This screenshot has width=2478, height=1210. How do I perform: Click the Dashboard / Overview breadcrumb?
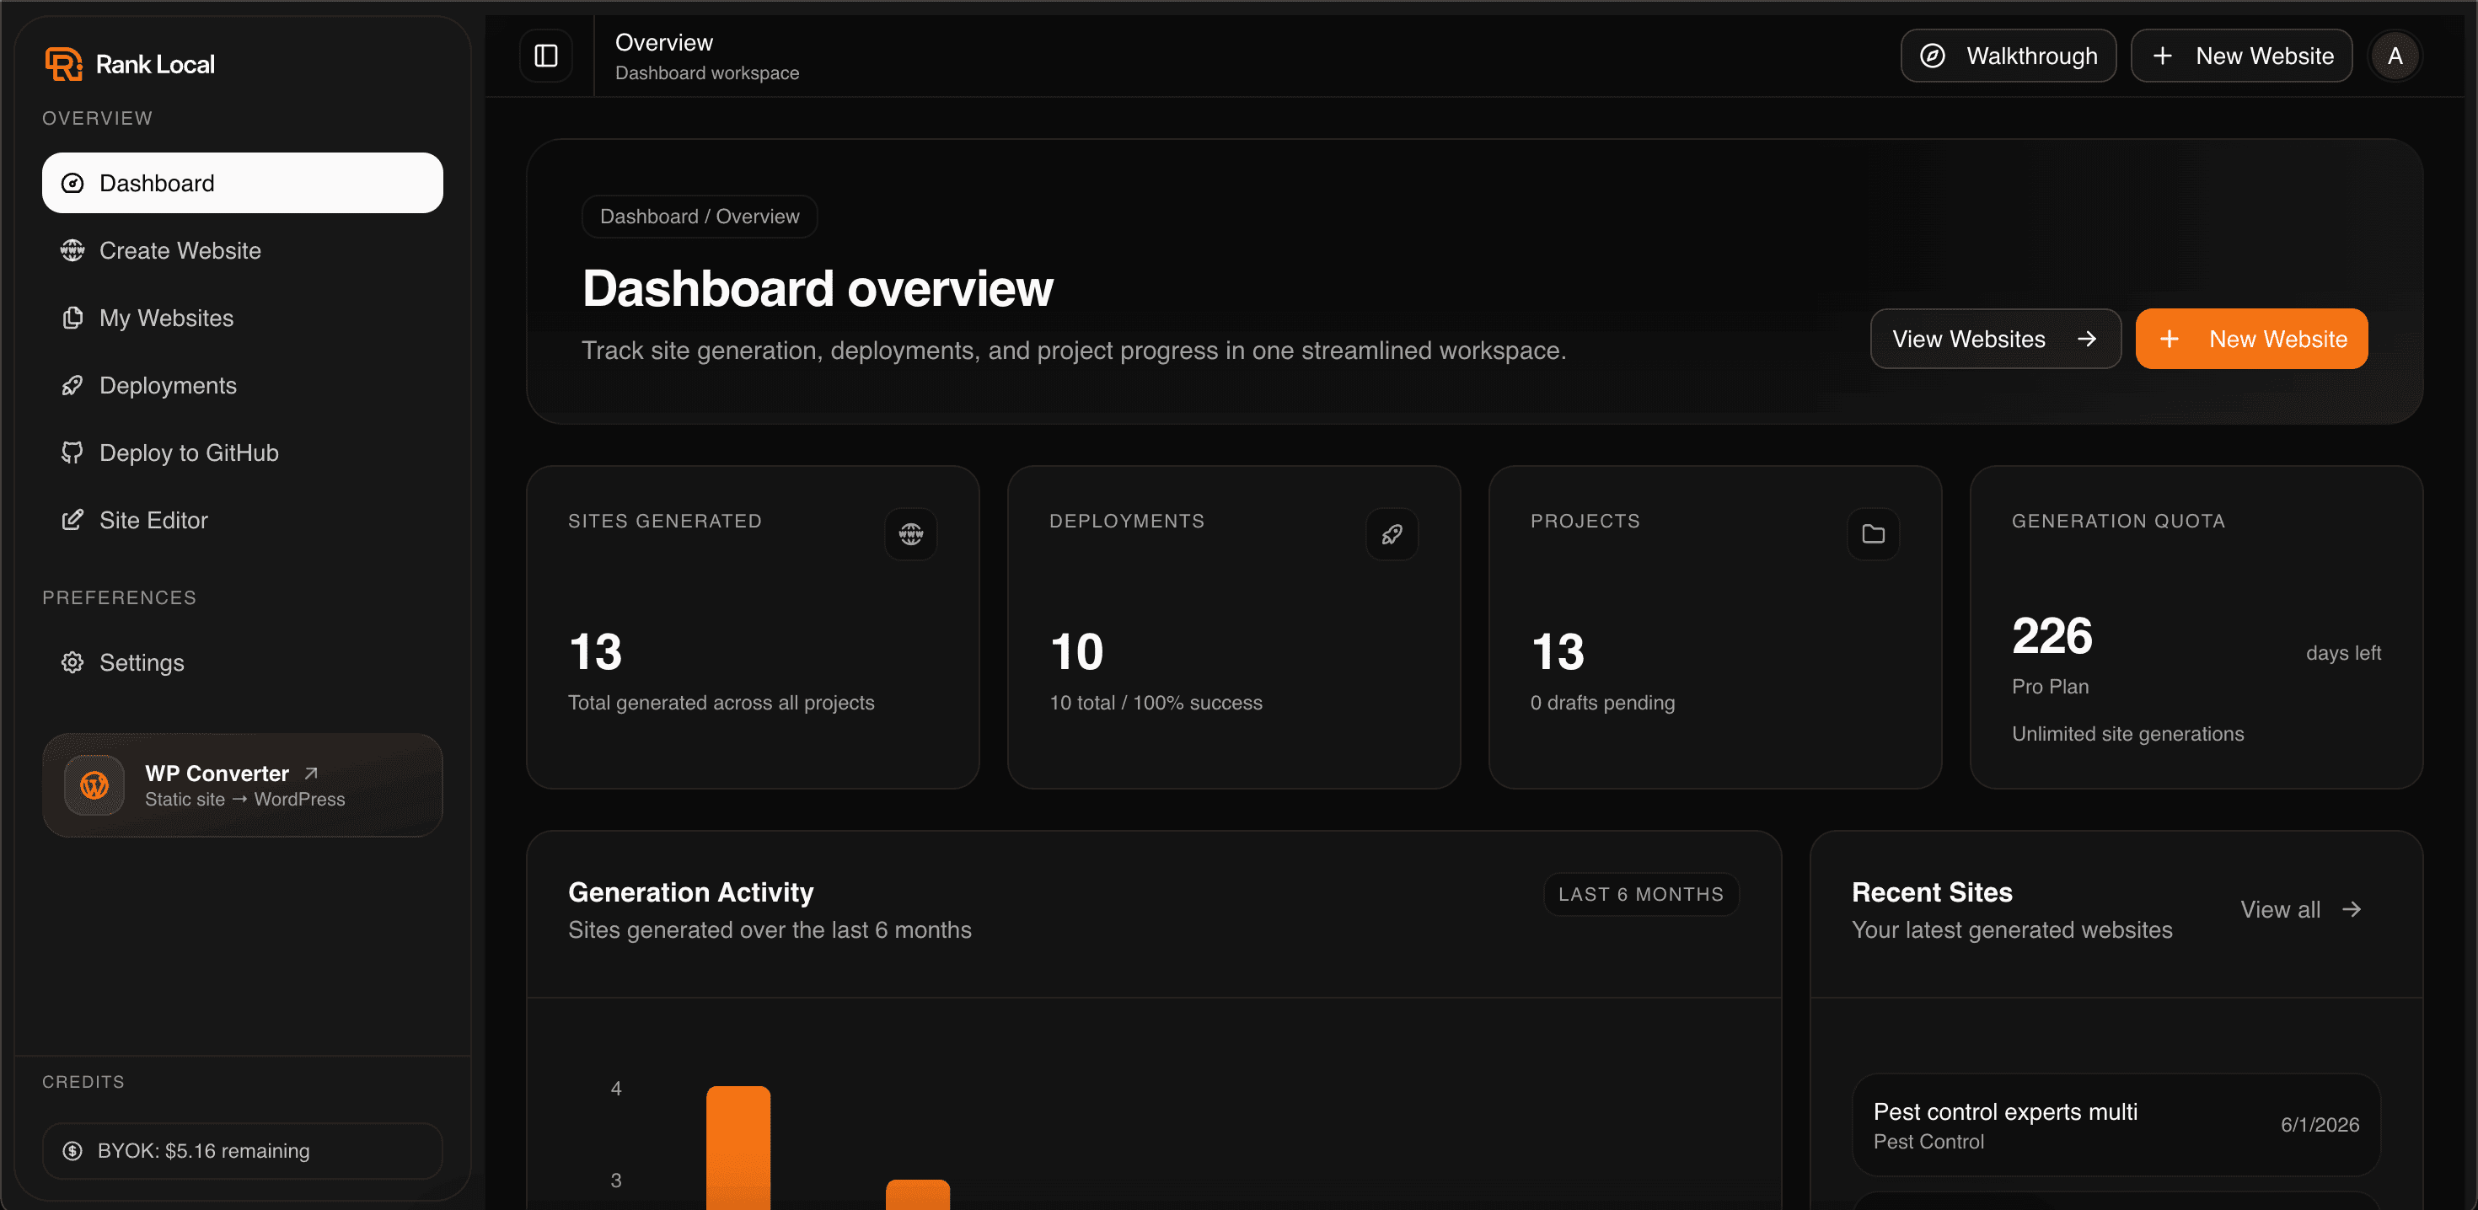(x=700, y=217)
